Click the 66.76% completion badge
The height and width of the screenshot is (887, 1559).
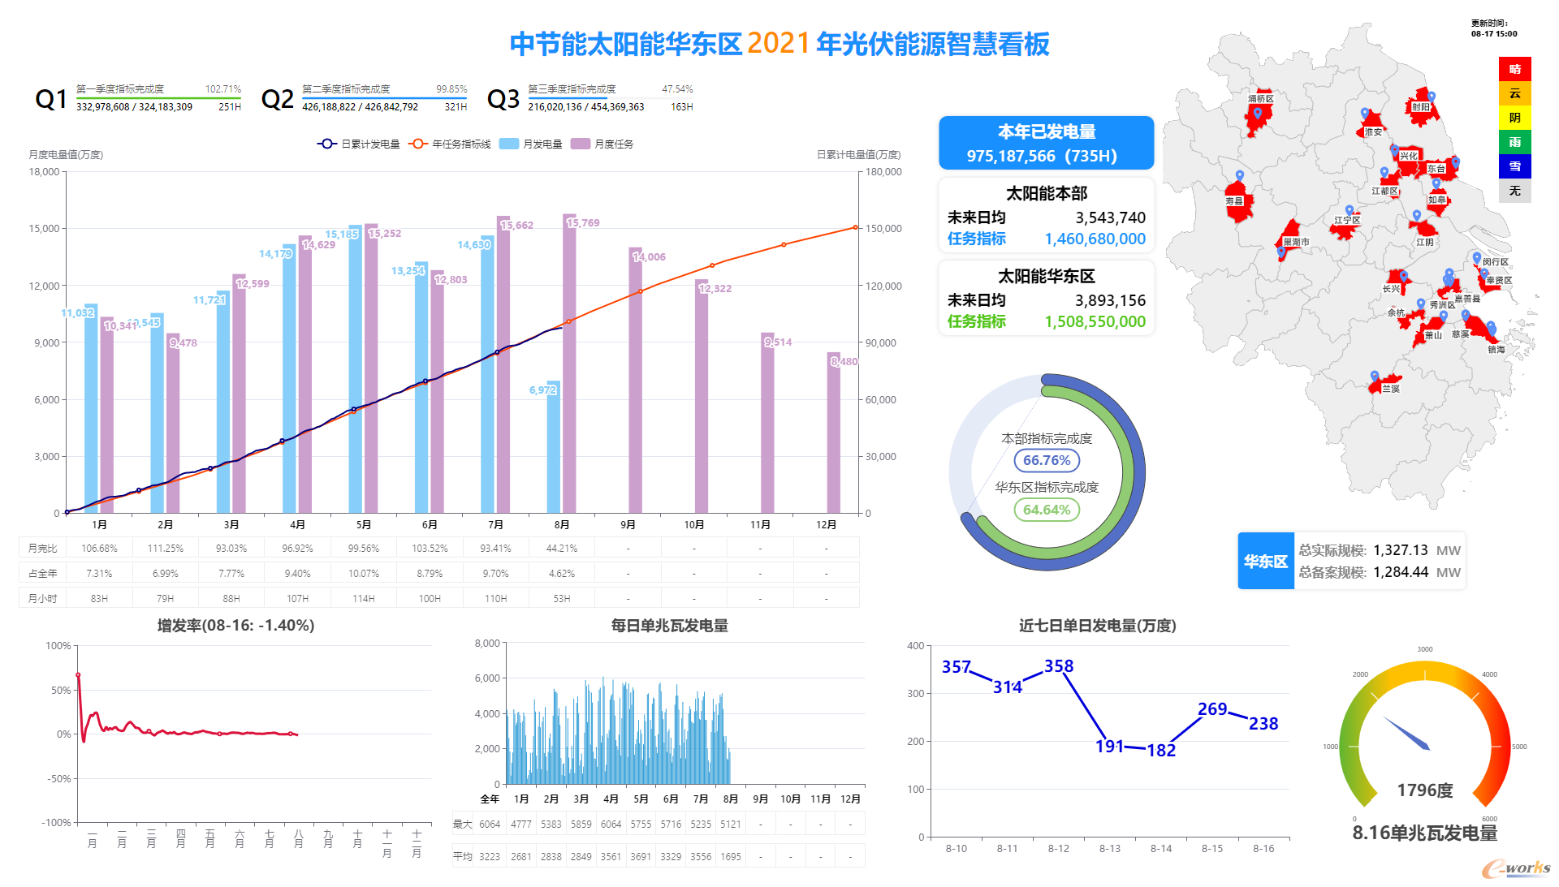tap(1046, 460)
